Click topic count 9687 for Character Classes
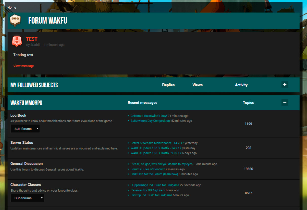Image resolution: width=307 pixels, height=210 pixels. click(248, 193)
